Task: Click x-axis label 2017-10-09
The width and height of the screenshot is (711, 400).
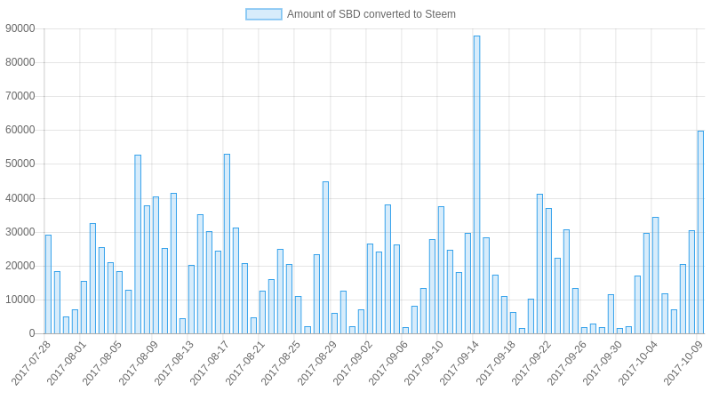Action: coord(683,364)
